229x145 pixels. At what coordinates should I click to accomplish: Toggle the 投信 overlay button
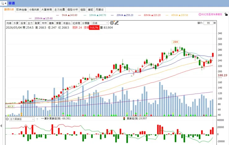coord(23,23)
